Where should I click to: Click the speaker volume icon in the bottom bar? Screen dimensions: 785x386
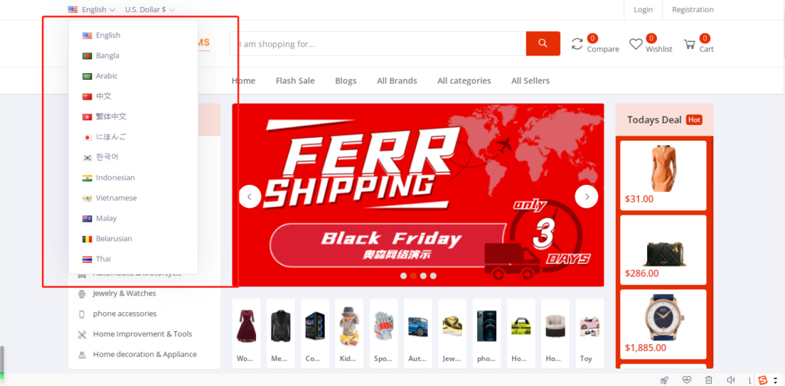[730, 380]
